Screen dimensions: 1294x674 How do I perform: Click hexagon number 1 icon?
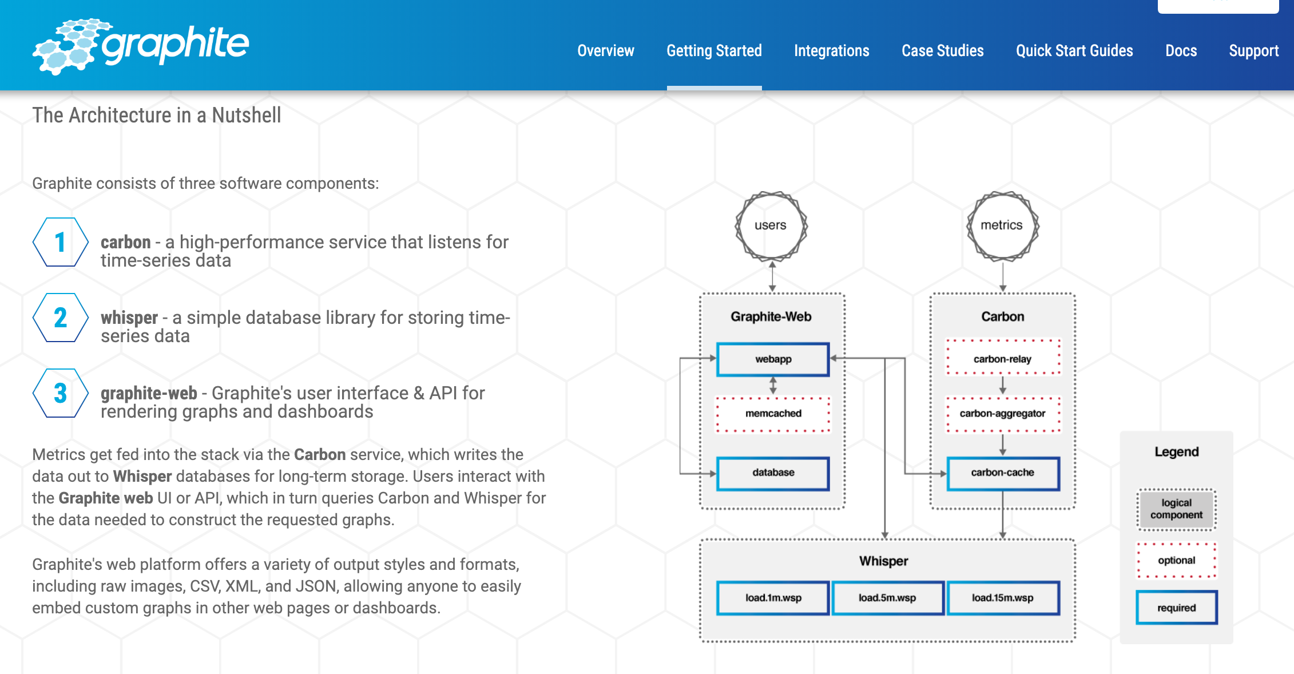[x=60, y=242]
